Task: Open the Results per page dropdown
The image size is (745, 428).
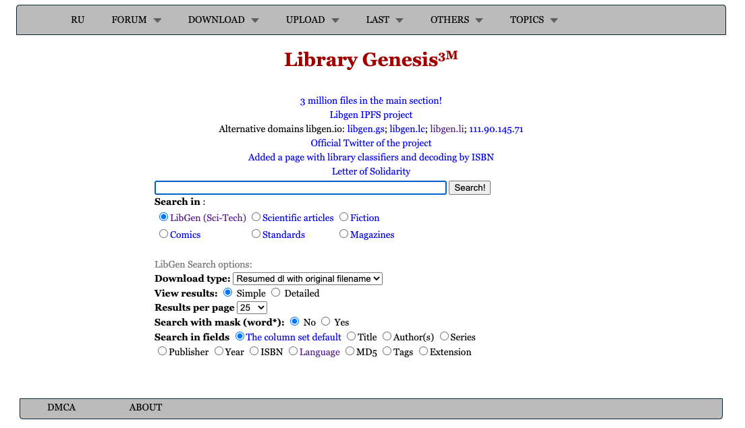Action: (x=252, y=308)
